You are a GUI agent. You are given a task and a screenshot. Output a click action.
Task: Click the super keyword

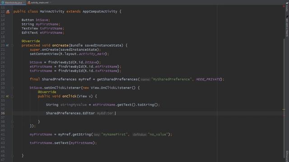pyautogui.click(x=35, y=49)
